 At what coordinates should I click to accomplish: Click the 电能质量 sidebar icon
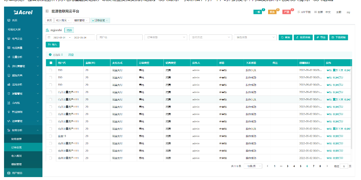coord(9,48)
